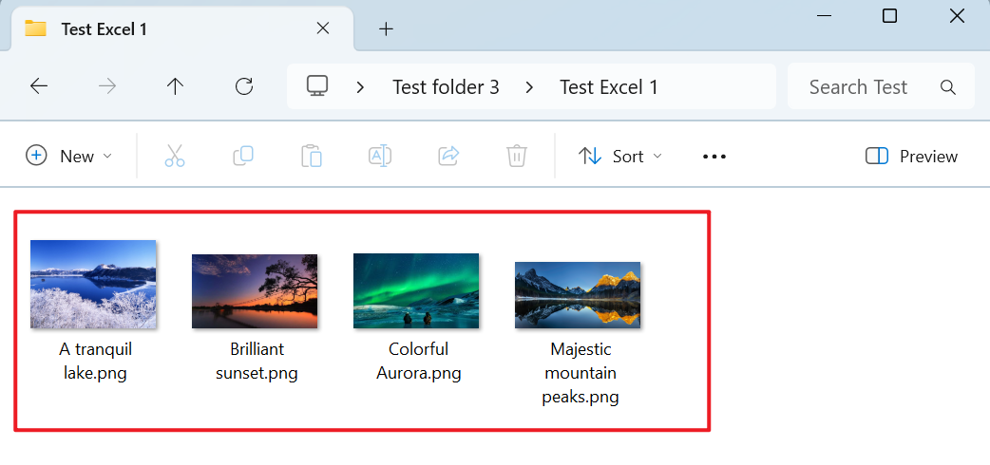Select Colorful Aurora.png thumbnail
Image resolution: width=990 pixels, height=465 pixels.
[x=416, y=290]
